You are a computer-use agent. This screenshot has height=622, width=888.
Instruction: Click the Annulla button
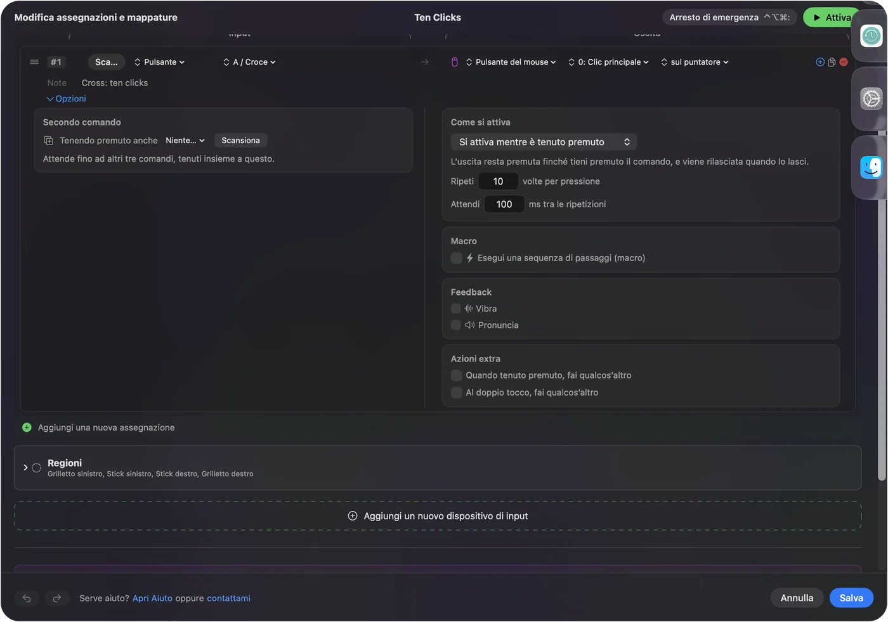(797, 598)
